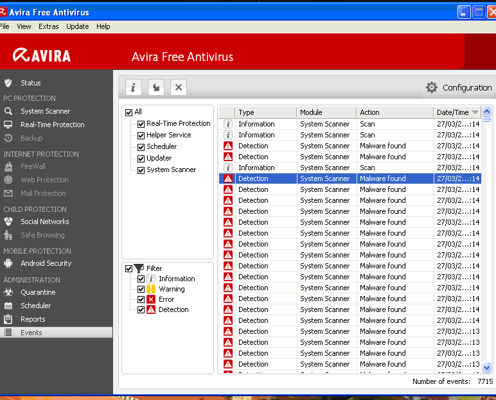Screen dimensions: 496x400
Task: Select Real-Time Protection monitor icon in sidebar
Action: (8, 125)
